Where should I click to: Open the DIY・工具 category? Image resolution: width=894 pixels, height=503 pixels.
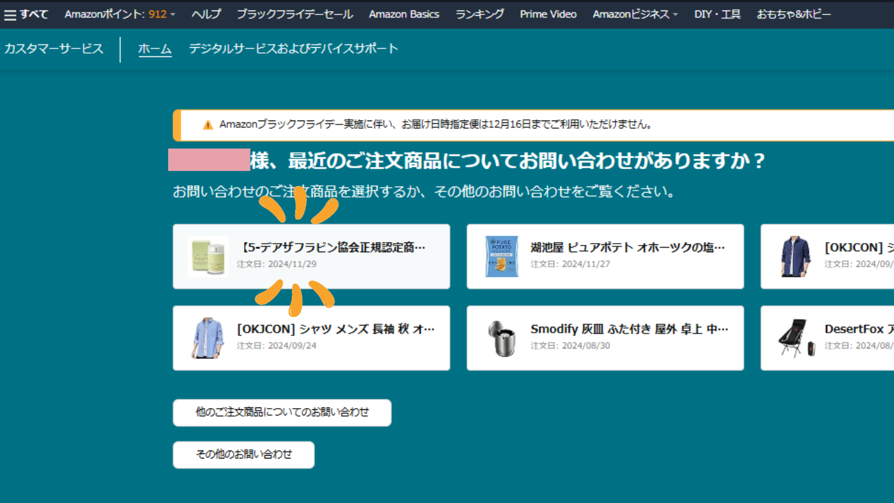[x=717, y=14]
